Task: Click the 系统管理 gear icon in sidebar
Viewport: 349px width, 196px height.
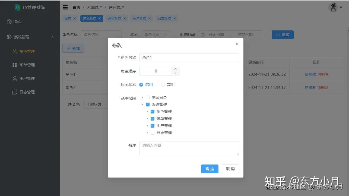Action: 9,37
